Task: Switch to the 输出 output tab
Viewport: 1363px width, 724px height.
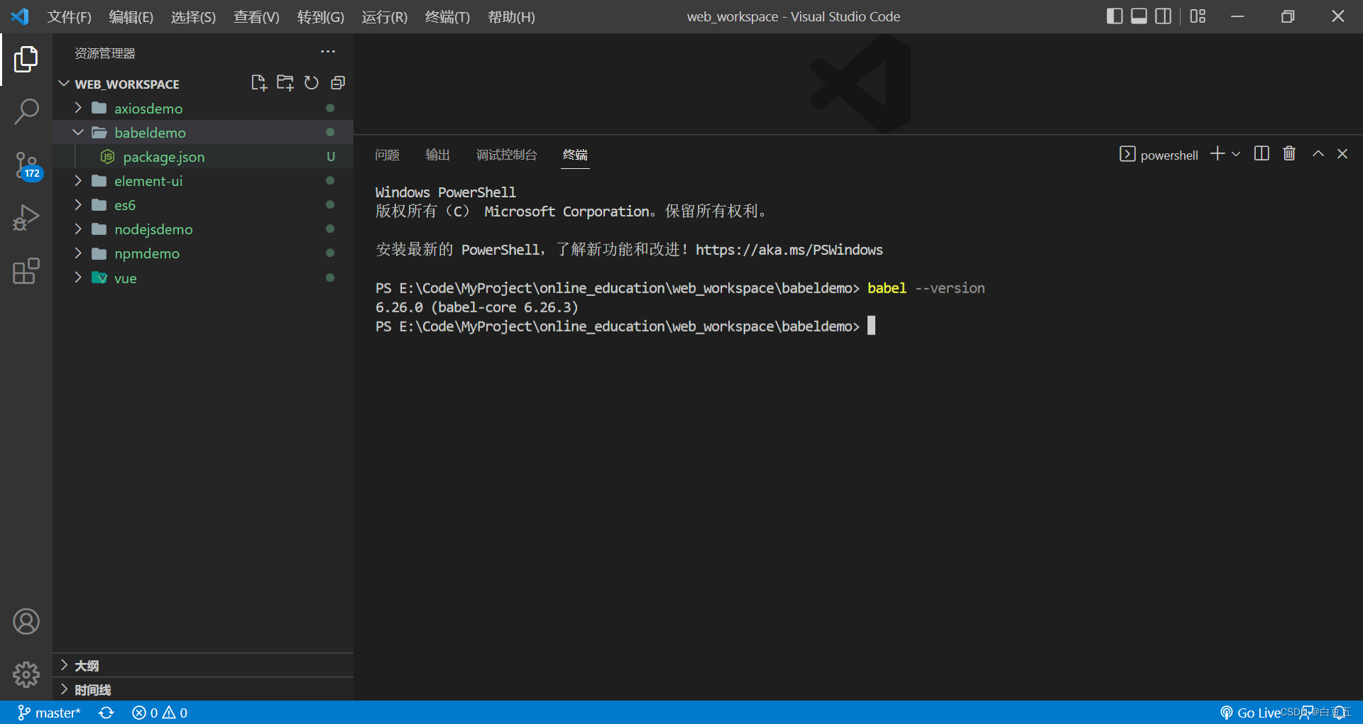Action: pyautogui.click(x=437, y=155)
